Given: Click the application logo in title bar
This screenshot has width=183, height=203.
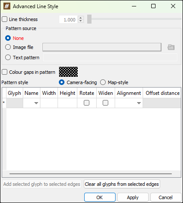Looking at the screenshot, I should click(x=7, y=6).
